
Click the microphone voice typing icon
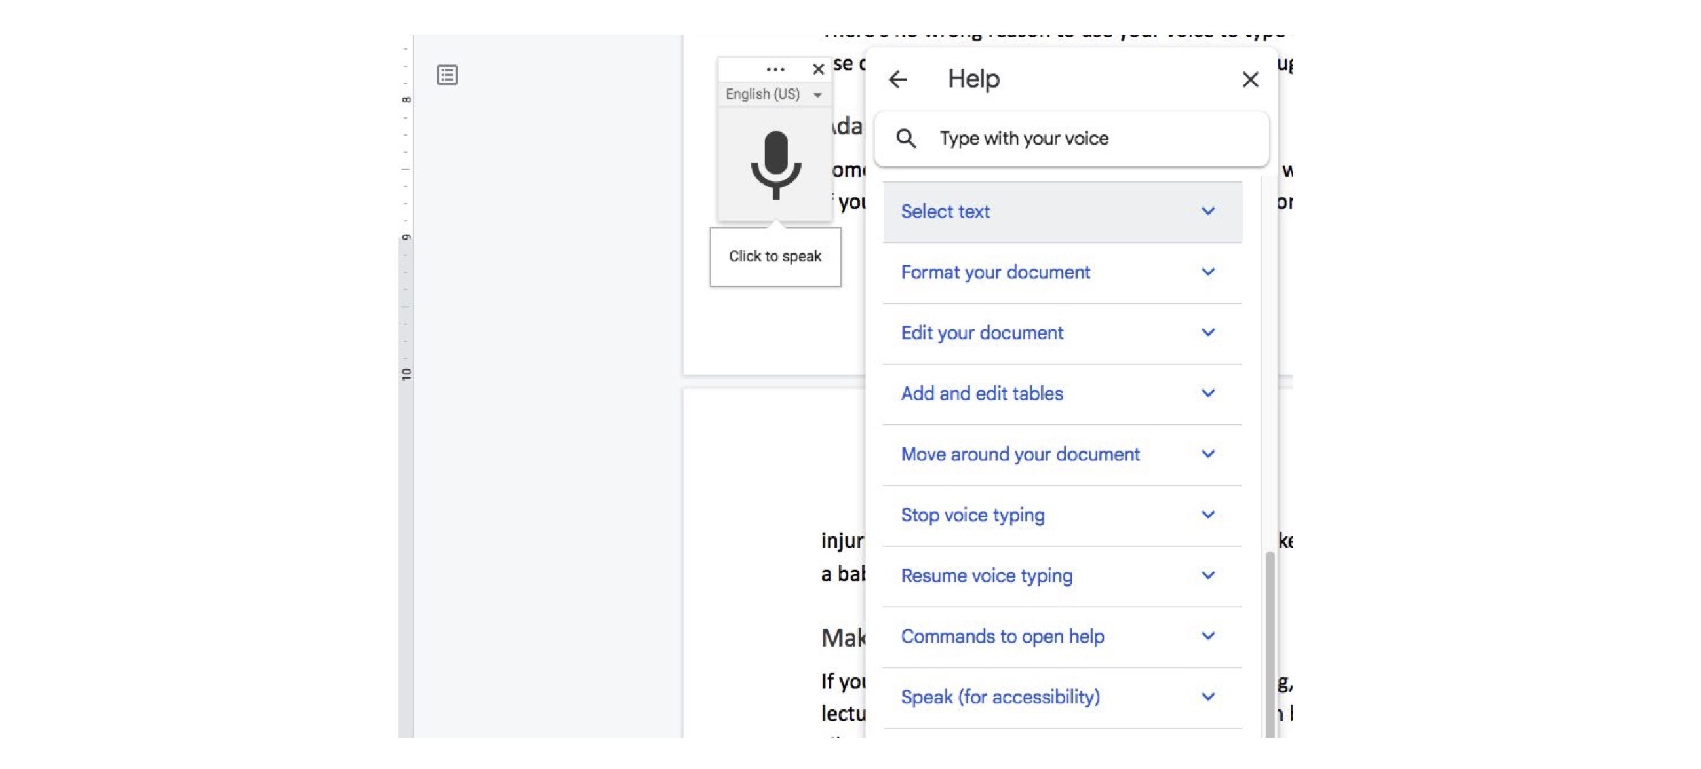click(x=773, y=165)
